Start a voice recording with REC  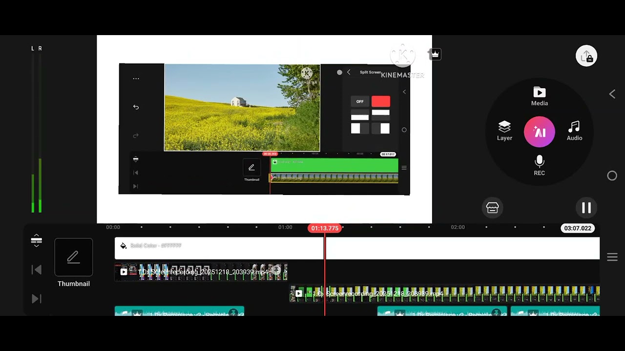click(539, 166)
